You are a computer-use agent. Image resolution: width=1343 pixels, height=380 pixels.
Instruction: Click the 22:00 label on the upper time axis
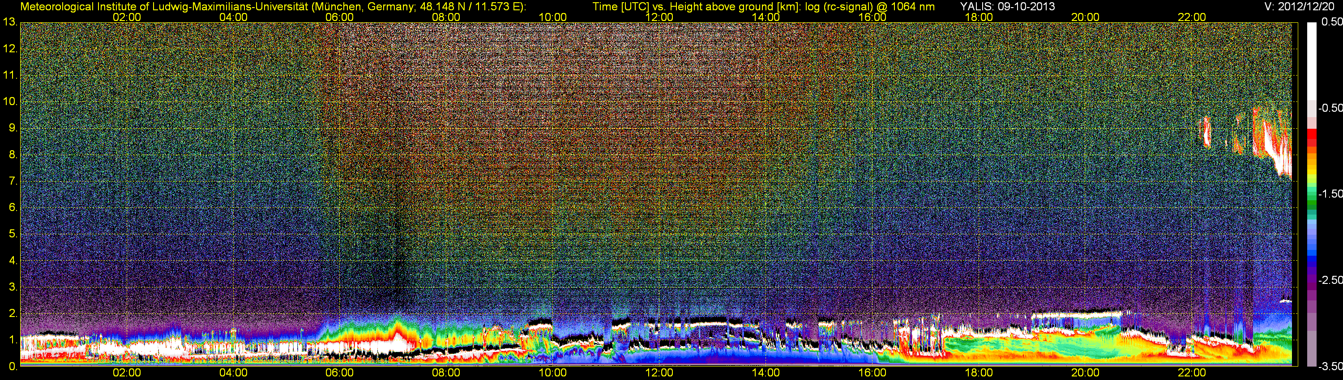click(1192, 17)
